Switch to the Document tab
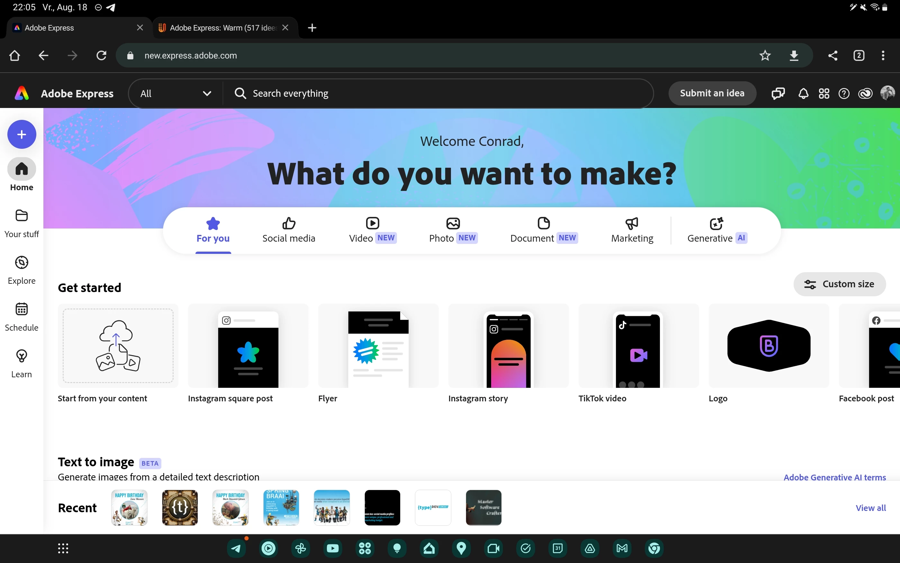The height and width of the screenshot is (563, 900). [x=544, y=230]
